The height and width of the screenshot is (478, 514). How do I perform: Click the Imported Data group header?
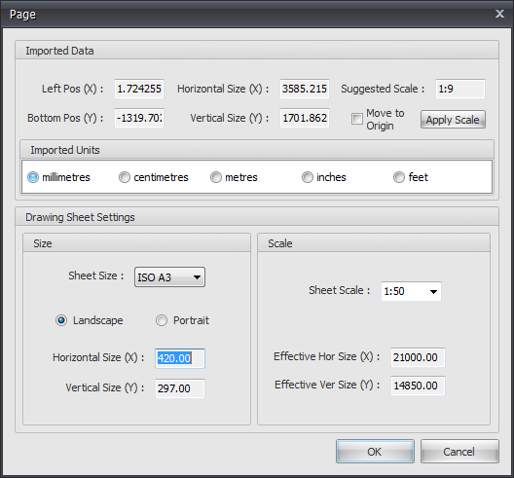(x=257, y=51)
